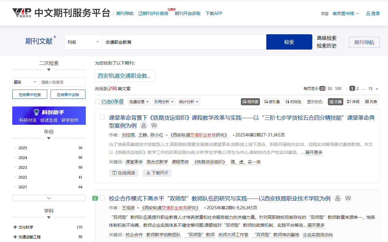The image size is (388, 242).
Task: Expand the 文化科学 subject category
Action: coord(15,227)
